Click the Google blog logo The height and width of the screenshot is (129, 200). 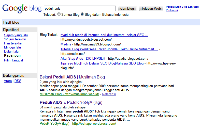click(22, 8)
